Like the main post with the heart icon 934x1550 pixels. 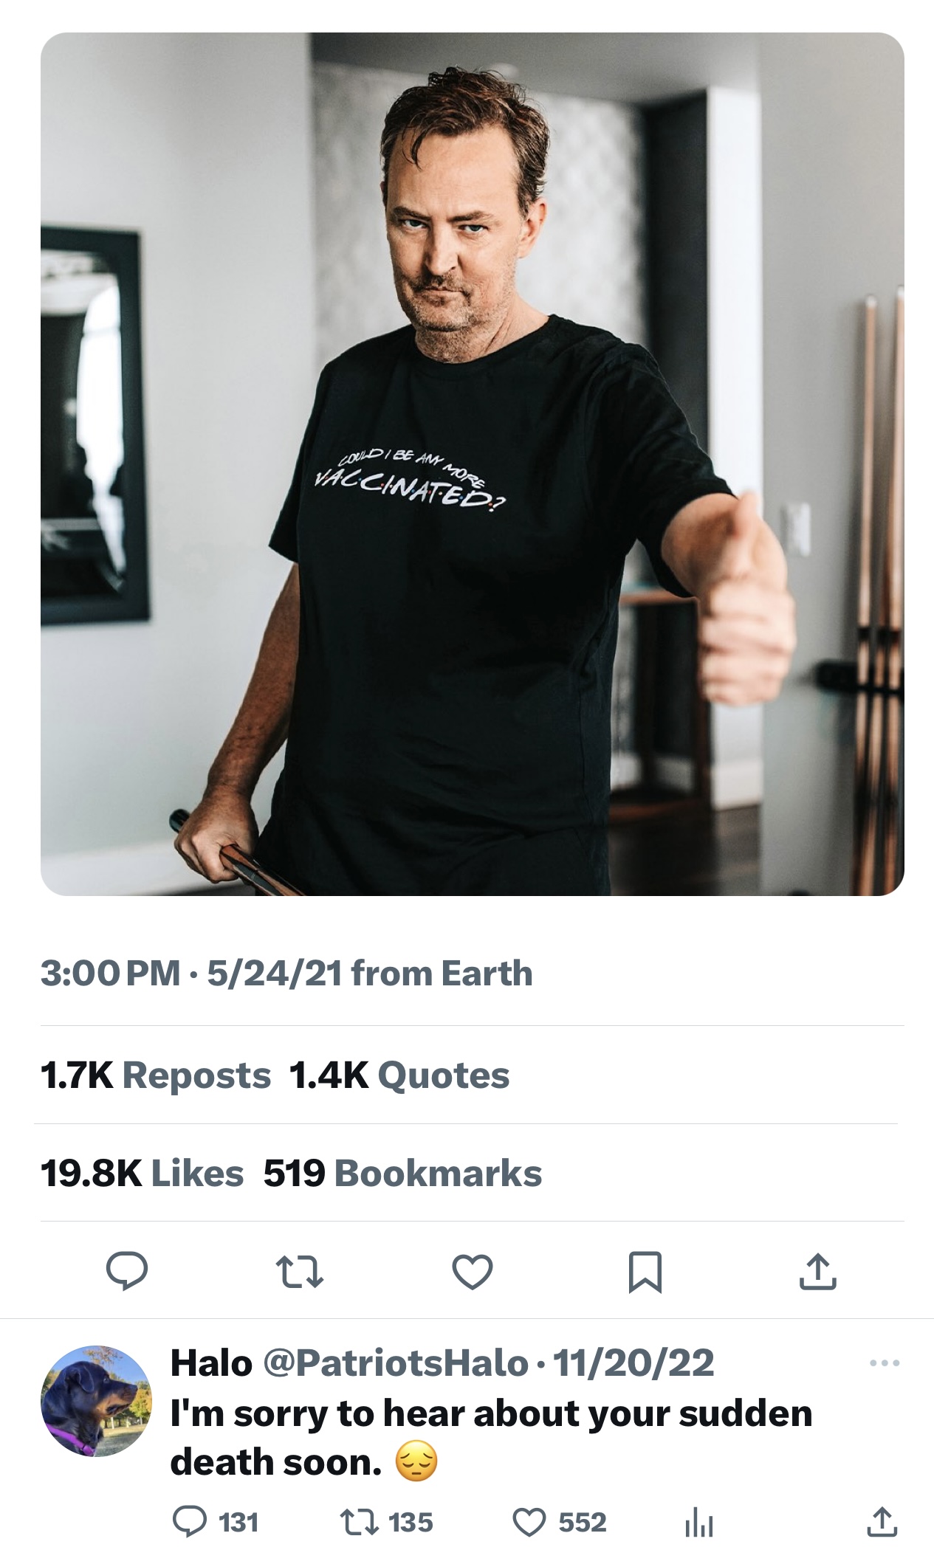472,1272
